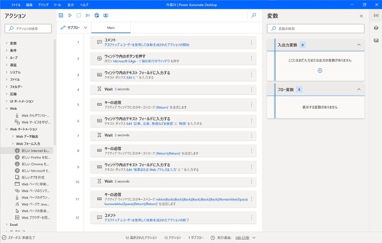Open the デバッグ menu
The image size is (382, 243).
point(43,4)
